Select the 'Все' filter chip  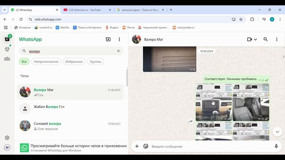tap(24, 61)
